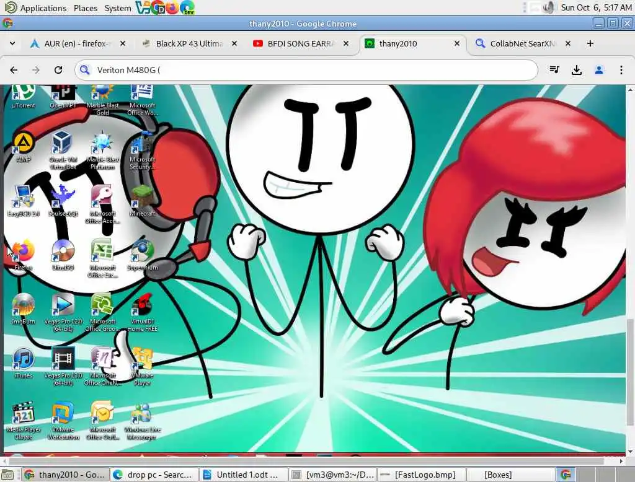Screen dimensions: 635x482
Task: Switch to FastLogo.bmp taskbar window
Action: point(422,475)
